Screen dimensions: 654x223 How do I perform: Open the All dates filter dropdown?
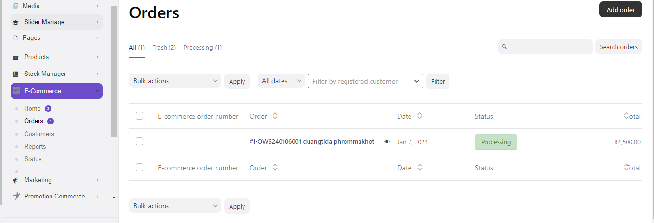(x=281, y=81)
